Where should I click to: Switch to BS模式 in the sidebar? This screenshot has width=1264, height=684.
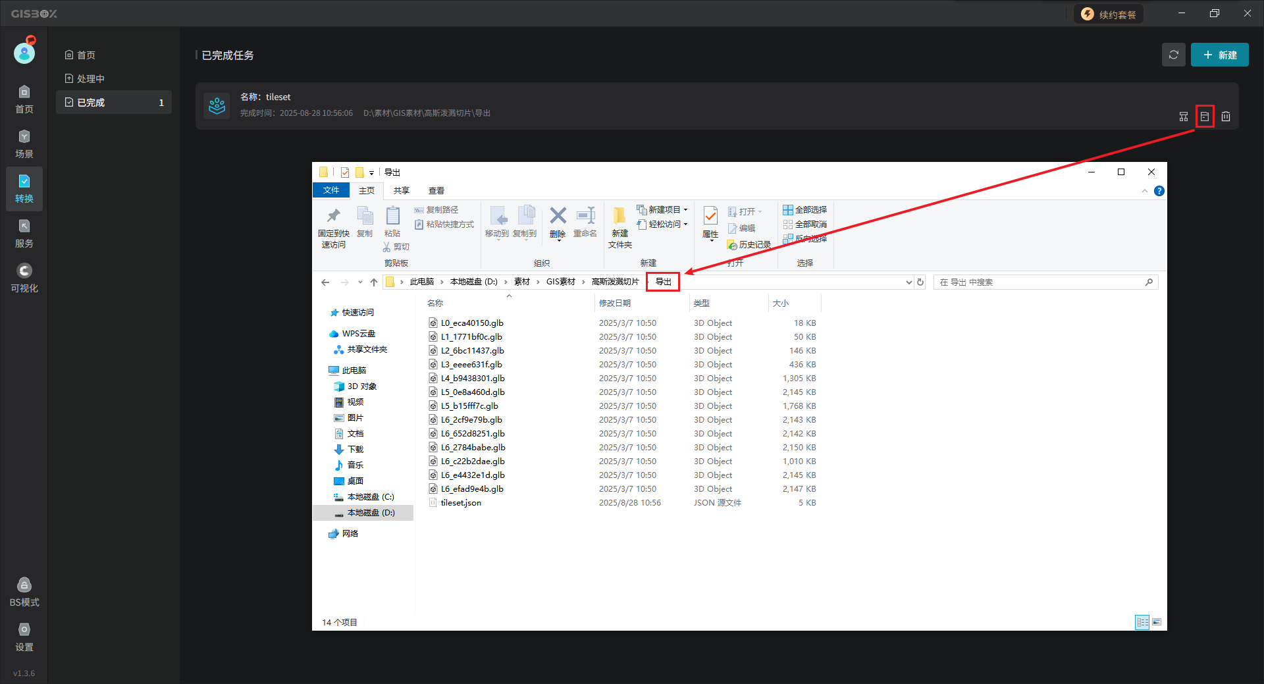tap(24, 592)
